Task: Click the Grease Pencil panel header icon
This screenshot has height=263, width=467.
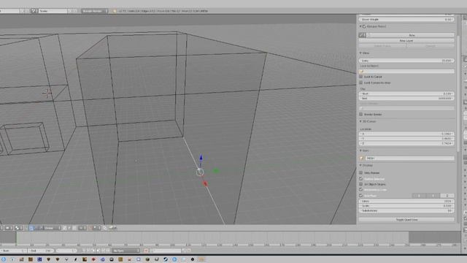Action: (x=364, y=26)
